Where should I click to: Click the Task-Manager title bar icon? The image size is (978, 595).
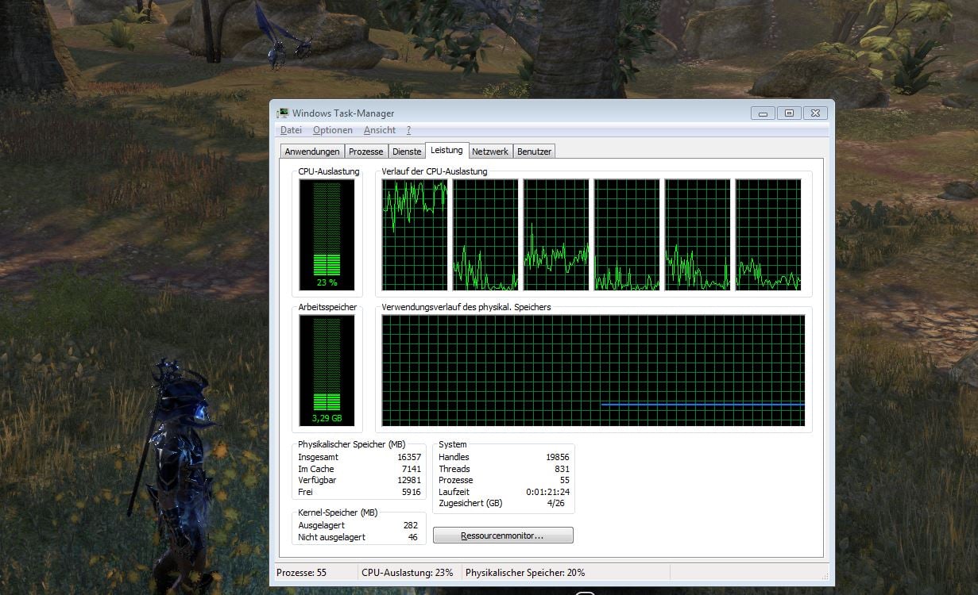coord(283,113)
